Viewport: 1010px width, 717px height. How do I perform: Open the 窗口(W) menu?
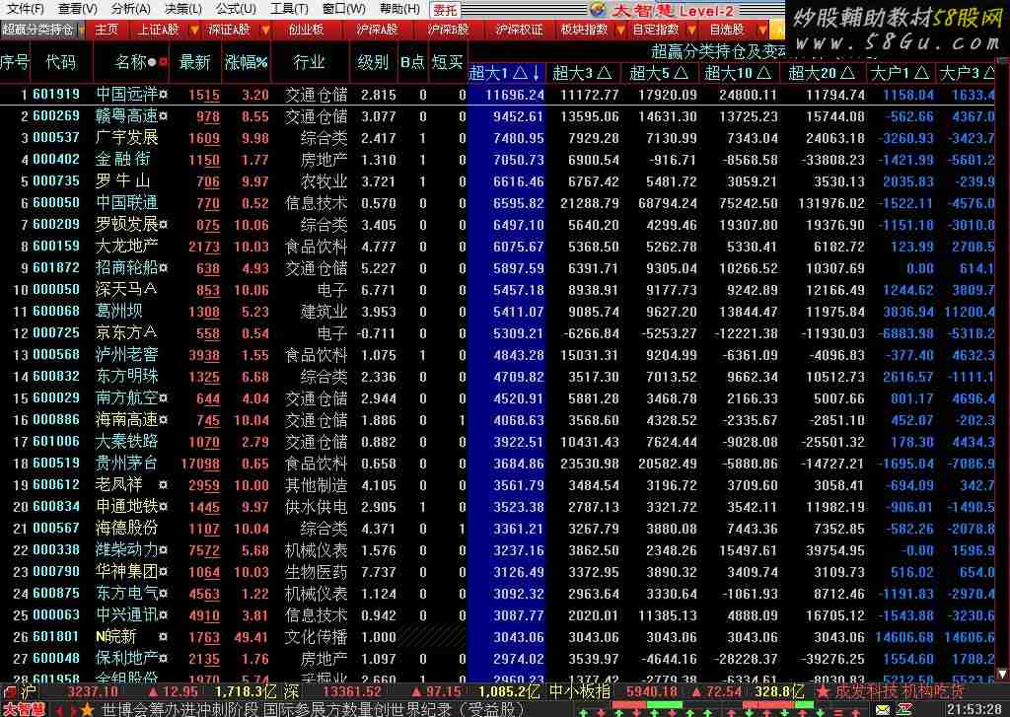point(343,9)
